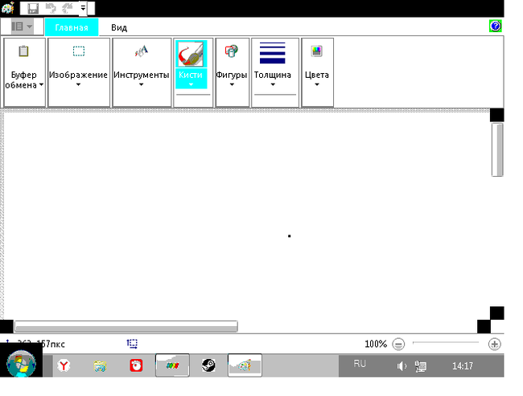Open the Paint application menu button

[23, 27]
